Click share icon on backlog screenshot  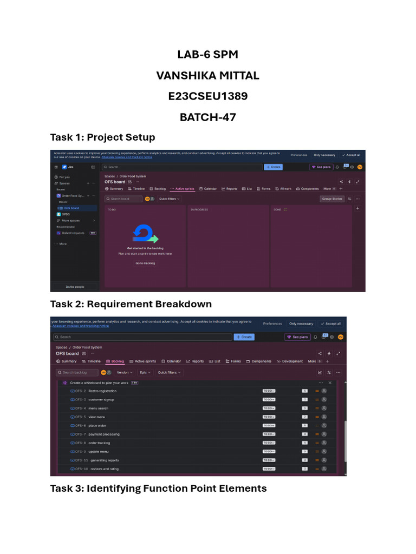pos(320,353)
